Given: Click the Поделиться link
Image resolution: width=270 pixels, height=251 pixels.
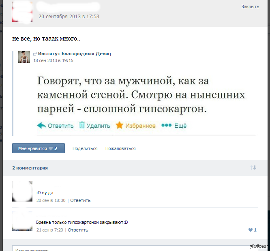Looking at the screenshot, I should 85,149.
